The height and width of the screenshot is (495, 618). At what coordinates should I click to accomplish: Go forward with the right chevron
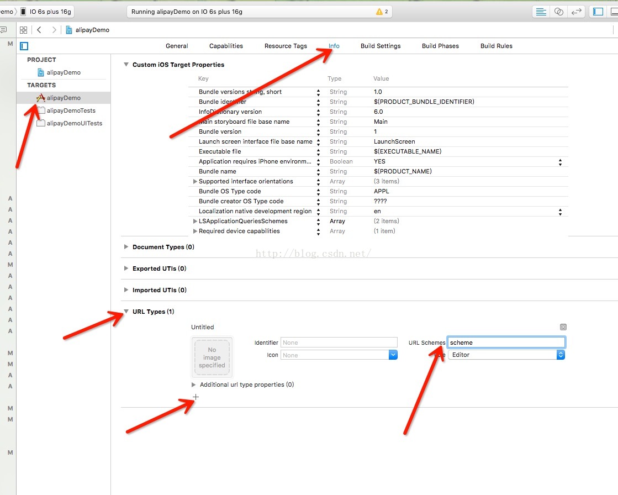click(x=54, y=30)
